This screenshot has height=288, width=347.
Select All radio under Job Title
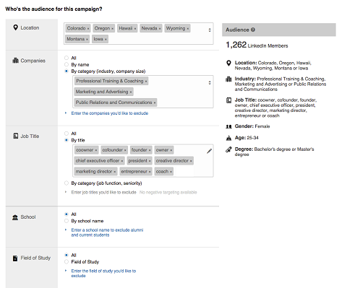(x=67, y=134)
